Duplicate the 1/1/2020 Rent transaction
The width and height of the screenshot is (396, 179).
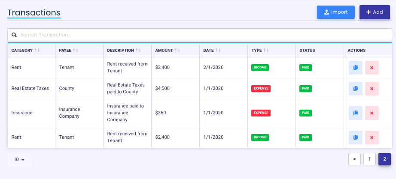[356, 137]
